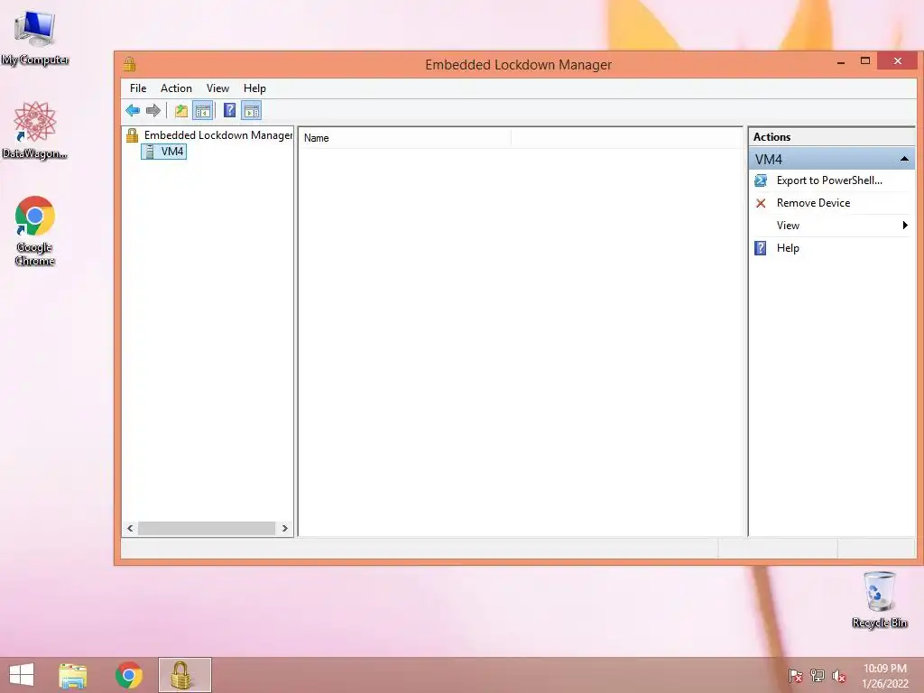Image resolution: width=924 pixels, height=693 pixels.
Task: Select the Recycle Bin desktop icon
Action: click(x=879, y=599)
